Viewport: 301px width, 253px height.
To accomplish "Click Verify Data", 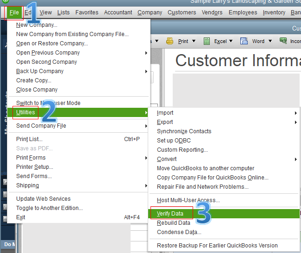I will pos(224,214).
